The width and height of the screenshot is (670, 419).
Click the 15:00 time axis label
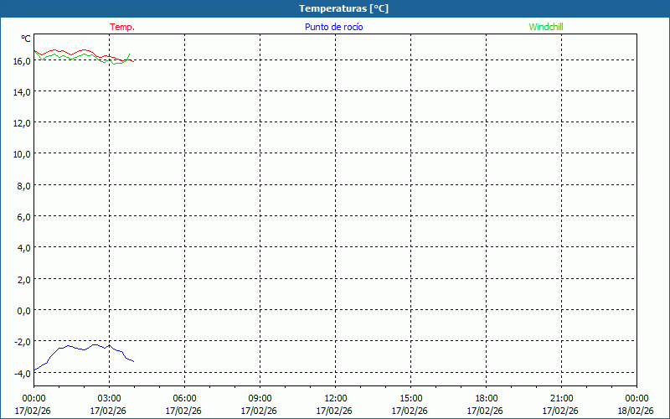(x=410, y=399)
